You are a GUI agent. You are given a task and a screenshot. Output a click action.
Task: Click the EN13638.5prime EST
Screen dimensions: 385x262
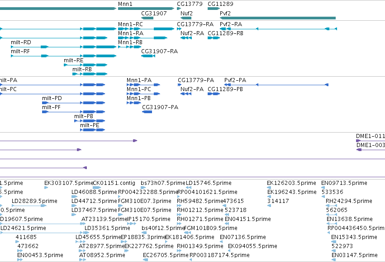pyautogui.click(x=332, y=224)
